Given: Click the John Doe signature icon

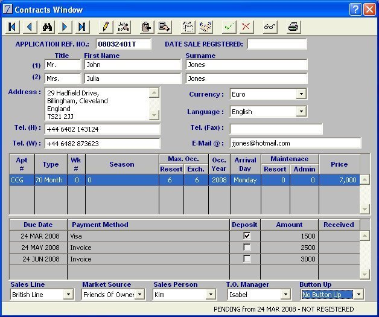Looking at the screenshot, I should pyautogui.click(x=123, y=27).
